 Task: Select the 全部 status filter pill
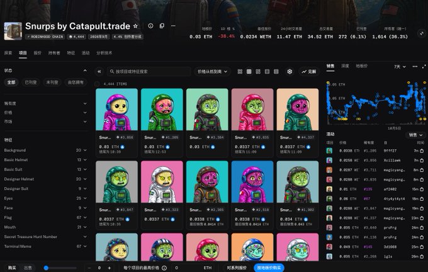click(11, 82)
